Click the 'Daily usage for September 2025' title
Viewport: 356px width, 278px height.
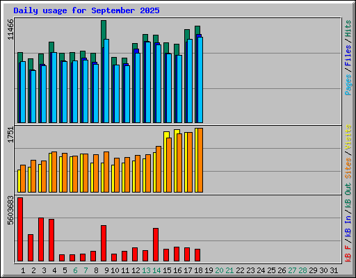(86, 10)
